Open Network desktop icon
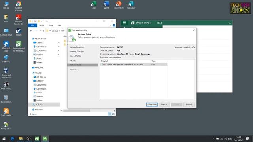The width and height of the screenshot is (253, 142). click(6, 59)
